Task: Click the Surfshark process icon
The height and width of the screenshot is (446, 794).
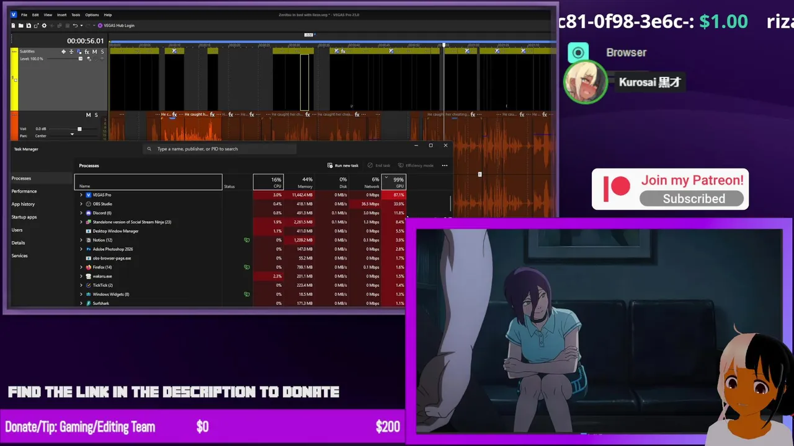Action: coord(89,303)
